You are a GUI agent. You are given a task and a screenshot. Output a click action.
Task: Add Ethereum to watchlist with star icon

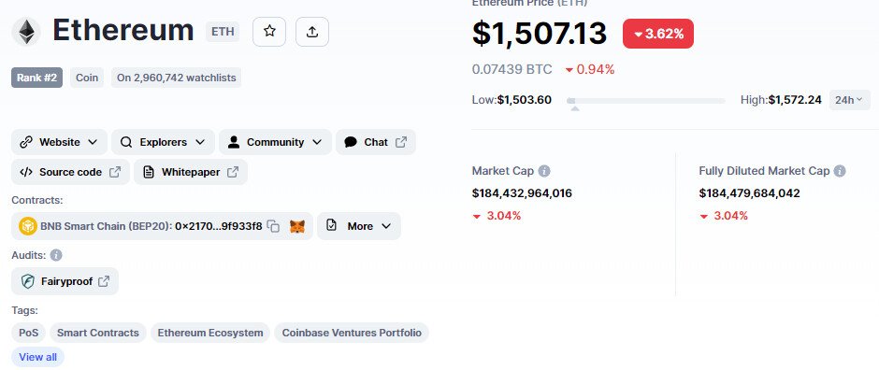(x=269, y=32)
